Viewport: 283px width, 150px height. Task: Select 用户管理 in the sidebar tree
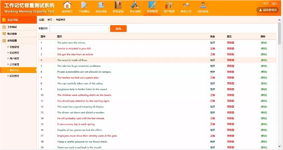coord(14,58)
